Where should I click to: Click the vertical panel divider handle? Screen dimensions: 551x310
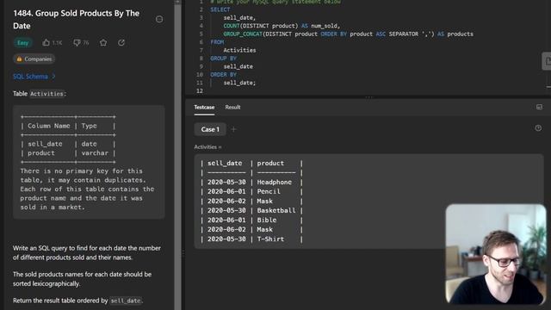click(x=183, y=252)
